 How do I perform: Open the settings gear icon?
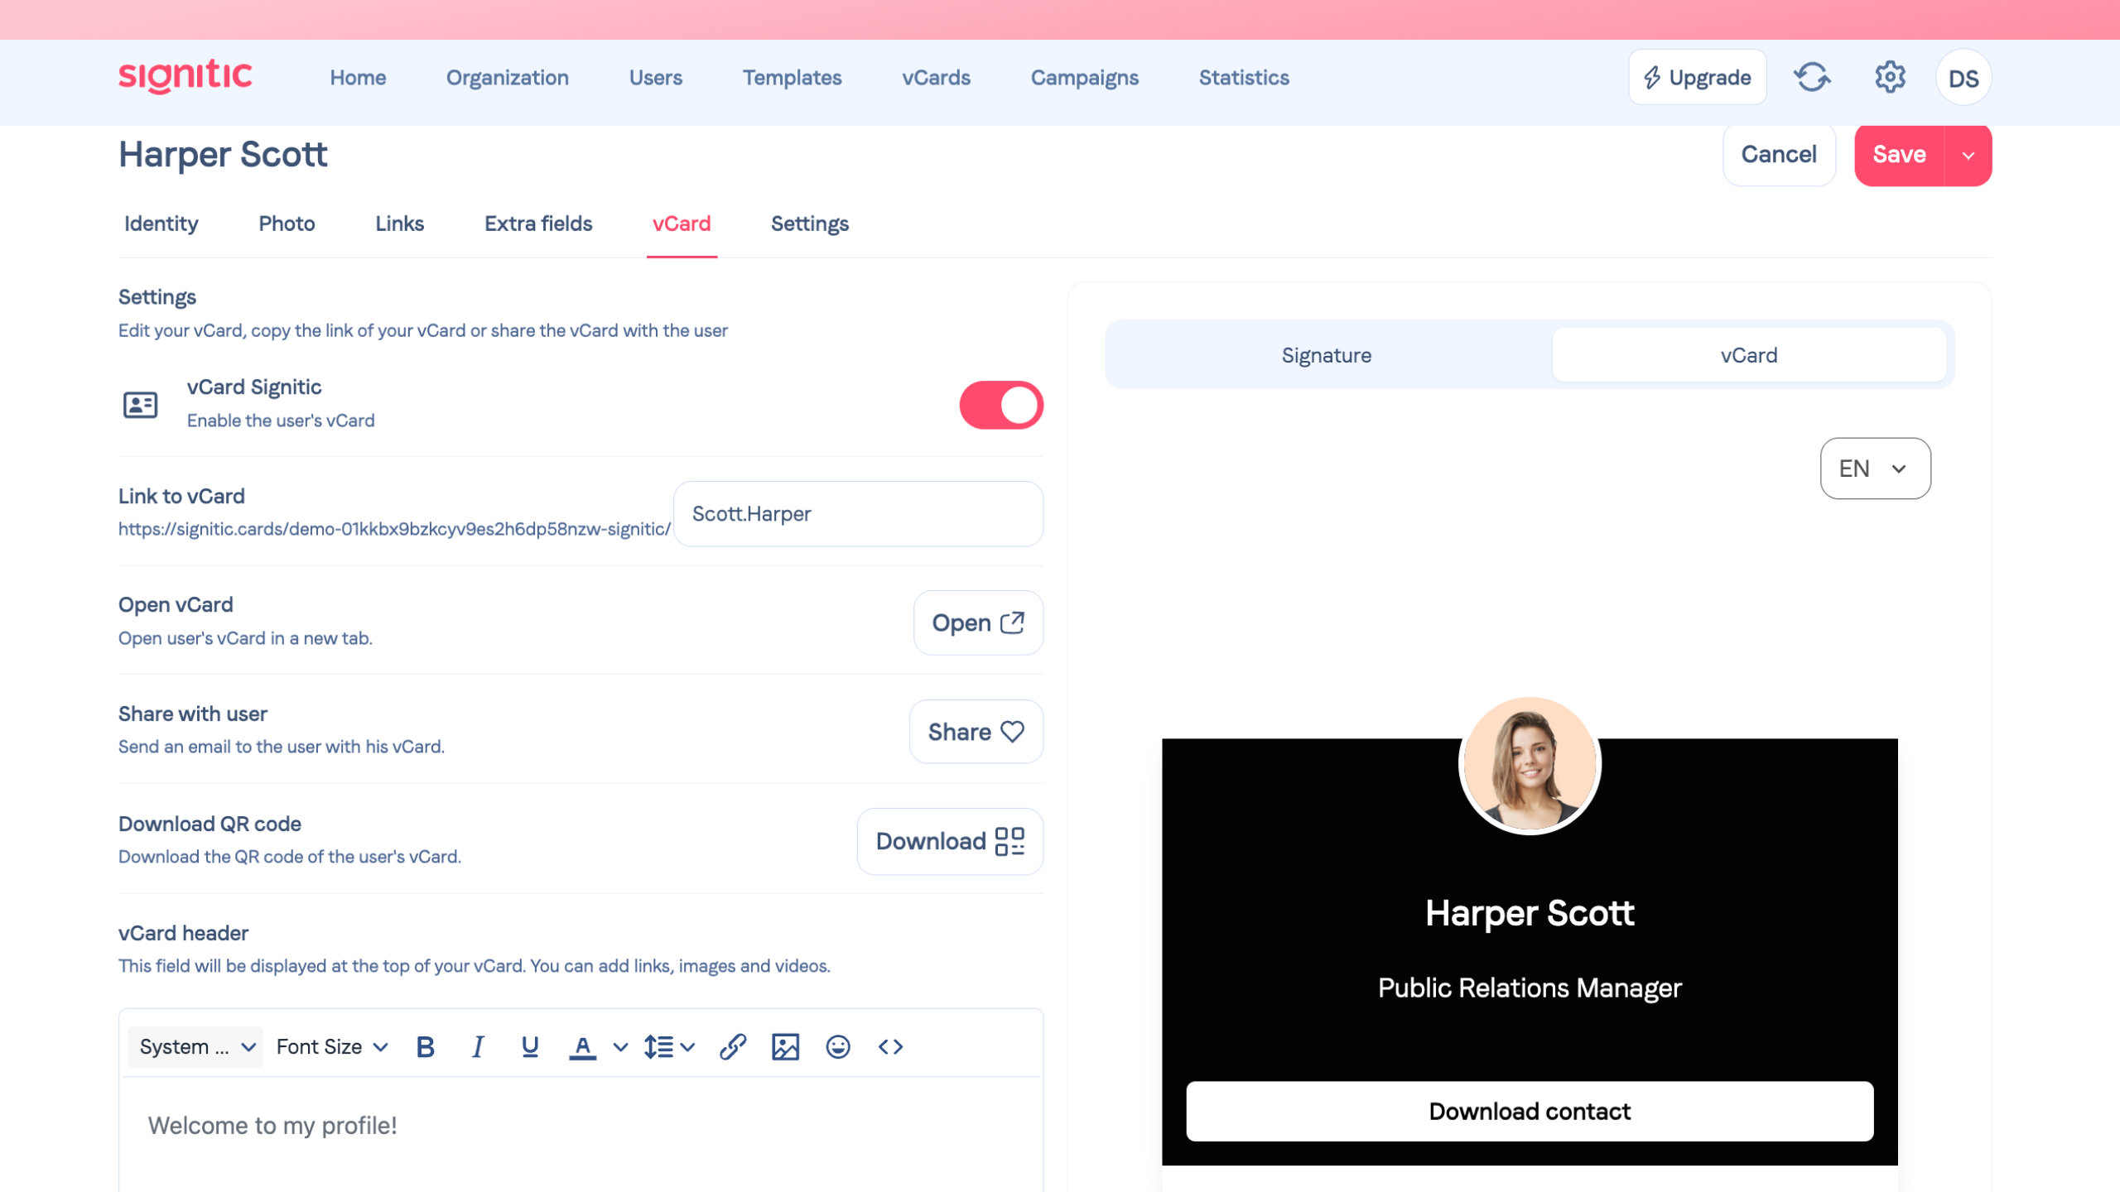[x=1890, y=78]
